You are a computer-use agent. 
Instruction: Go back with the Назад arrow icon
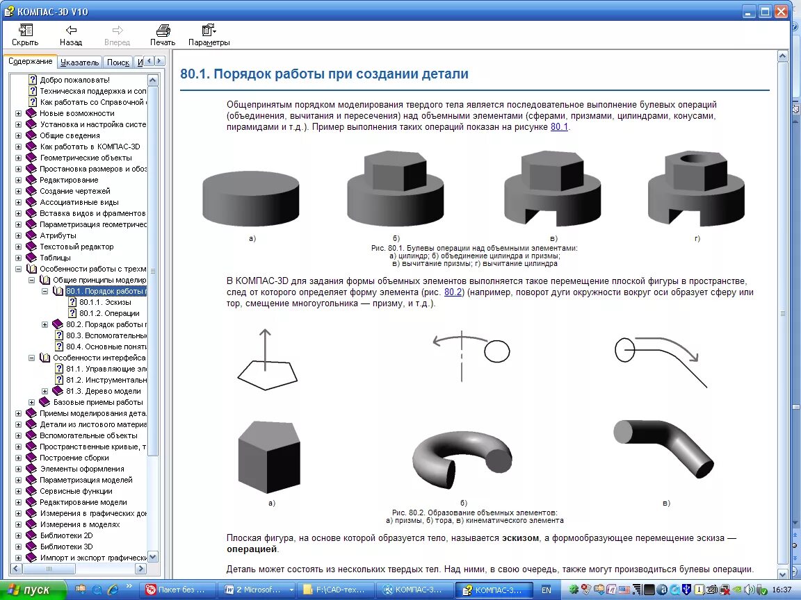(x=71, y=31)
